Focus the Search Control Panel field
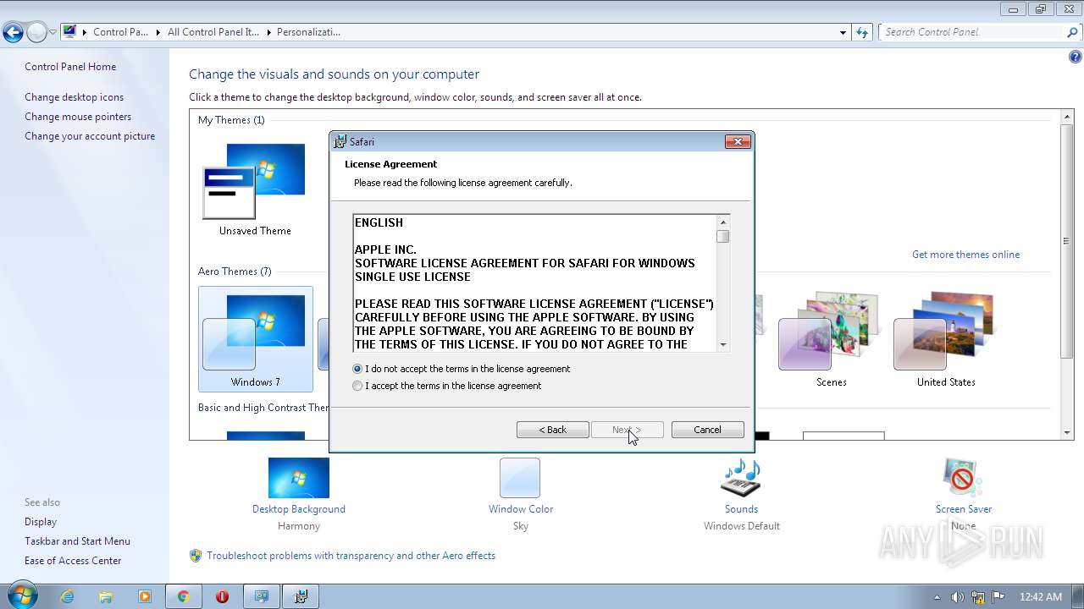The width and height of the screenshot is (1084, 609). click(x=971, y=32)
